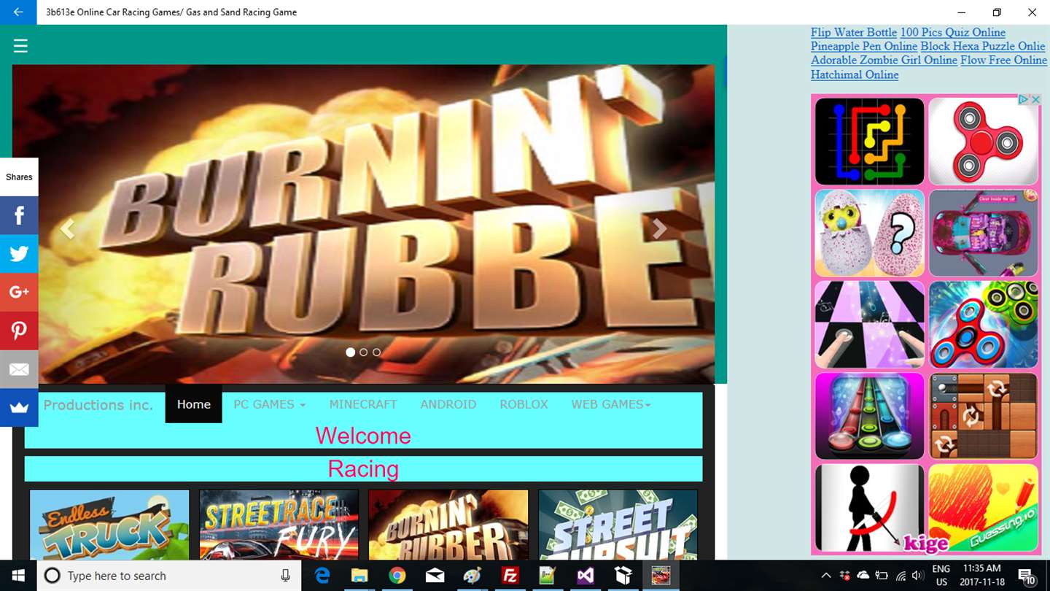The height and width of the screenshot is (591, 1050).
Task: Select first carousel indicator dot
Action: 351,352
